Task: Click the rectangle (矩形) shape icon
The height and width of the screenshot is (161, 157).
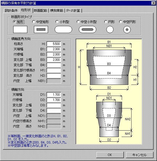Action: click(x=20, y=29)
